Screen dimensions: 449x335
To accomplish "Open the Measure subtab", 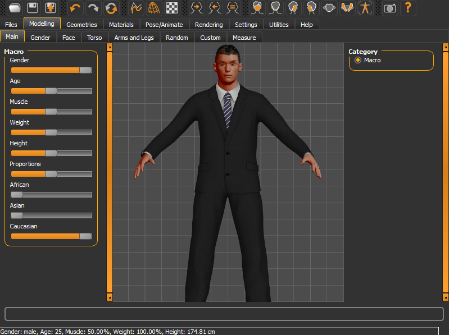I will click(244, 38).
